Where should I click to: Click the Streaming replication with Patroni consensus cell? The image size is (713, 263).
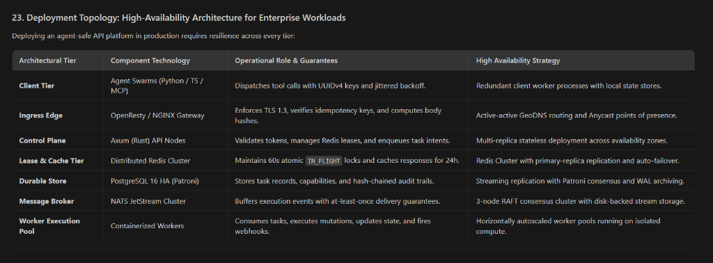coord(580,181)
